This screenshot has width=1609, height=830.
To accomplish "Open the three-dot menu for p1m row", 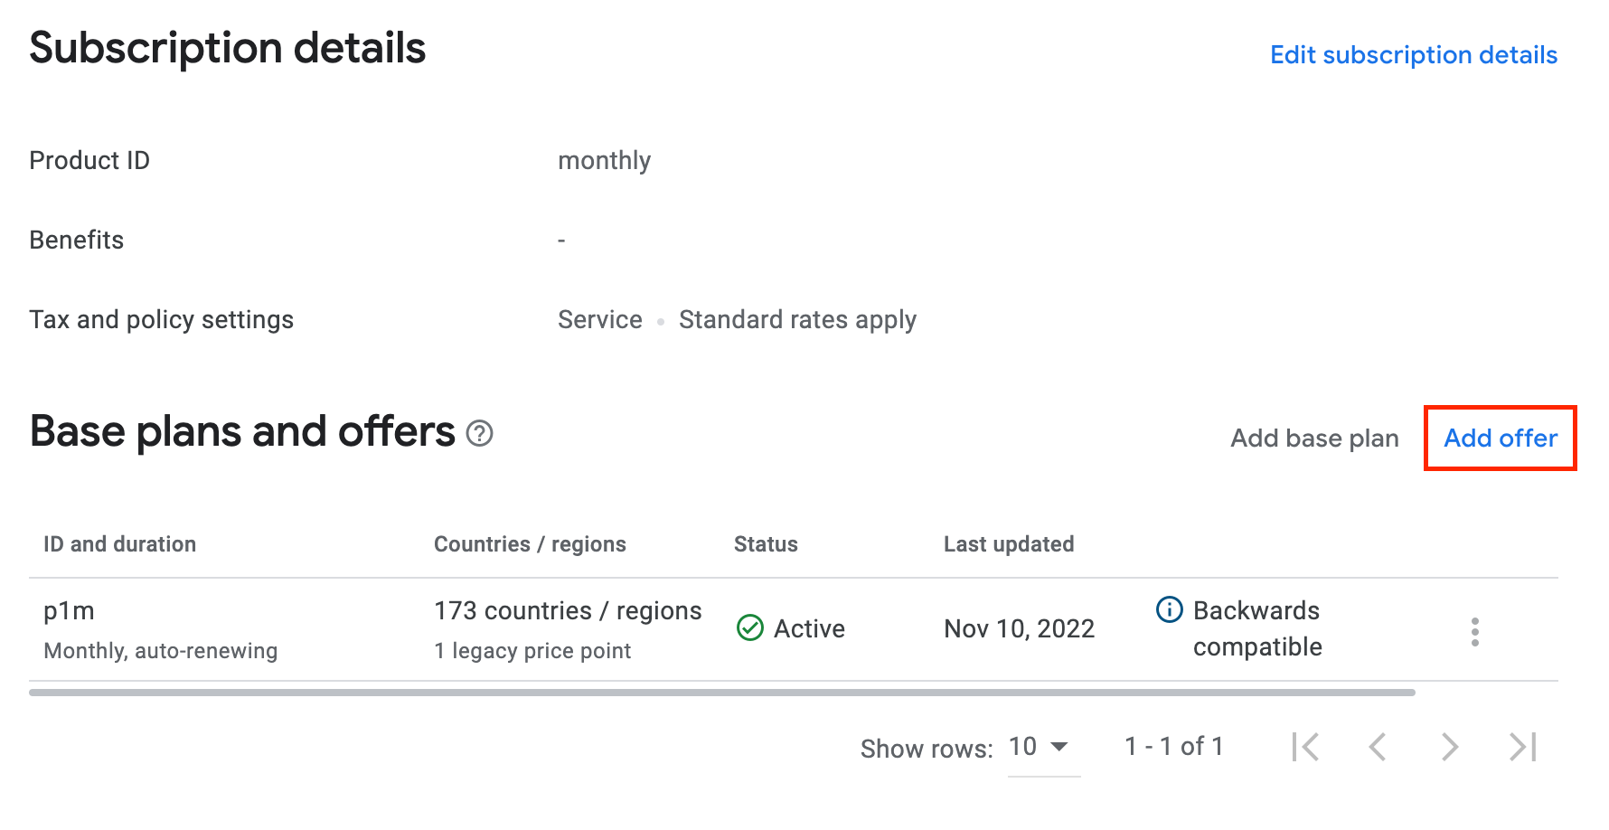I will pyautogui.click(x=1474, y=631).
